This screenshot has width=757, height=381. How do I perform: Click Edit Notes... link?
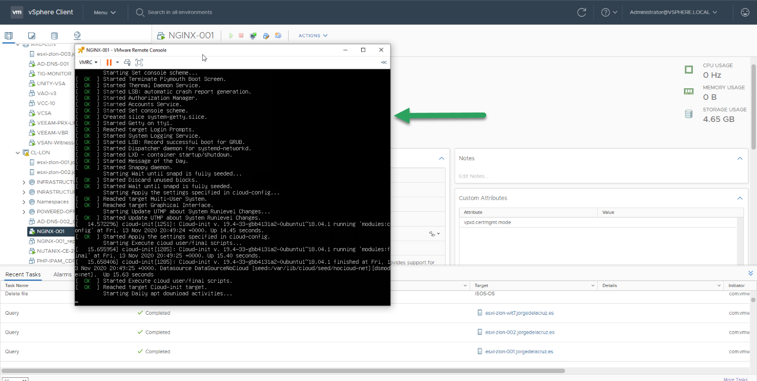point(473,176)
